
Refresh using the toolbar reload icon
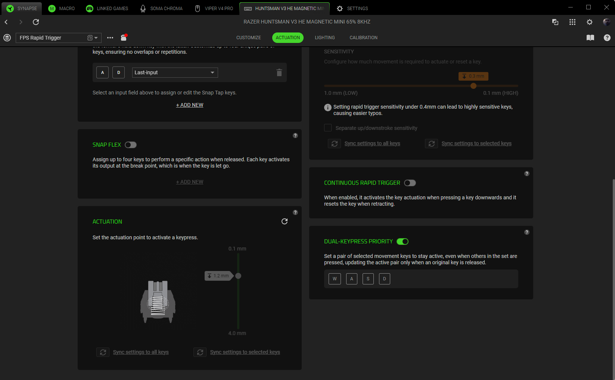click(x=36, y=22)
